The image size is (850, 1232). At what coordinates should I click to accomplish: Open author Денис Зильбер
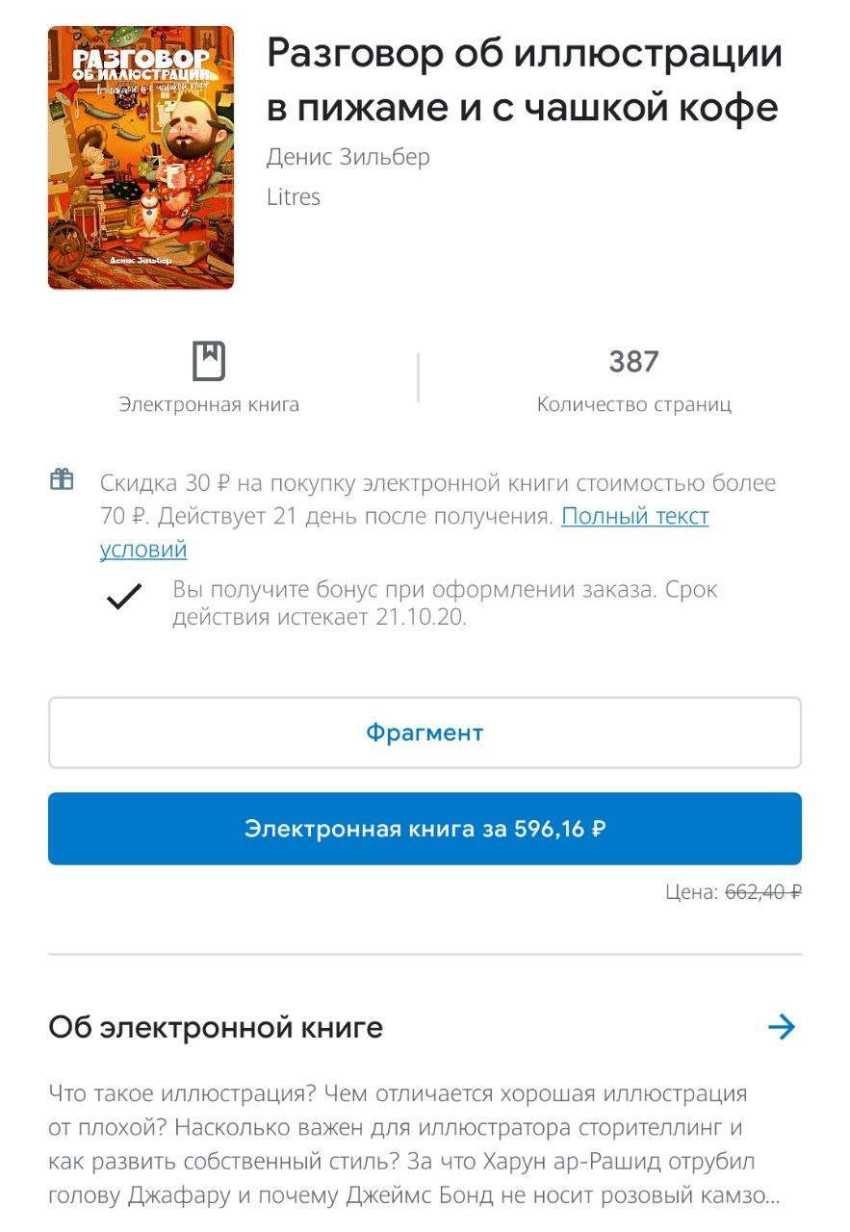(348, 157)
